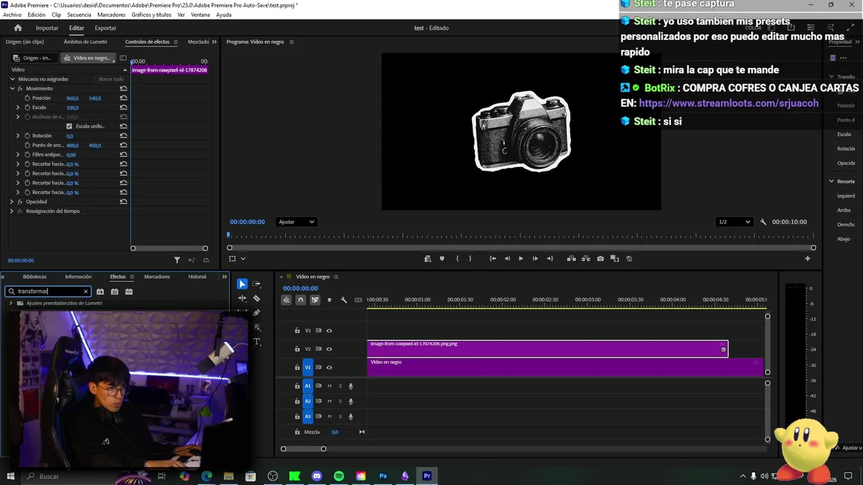Expand the Opacidad effect group

click(x=11, y=201)
